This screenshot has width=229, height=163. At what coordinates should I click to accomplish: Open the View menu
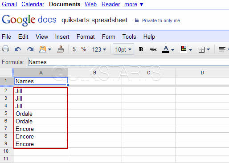[42, 37]
